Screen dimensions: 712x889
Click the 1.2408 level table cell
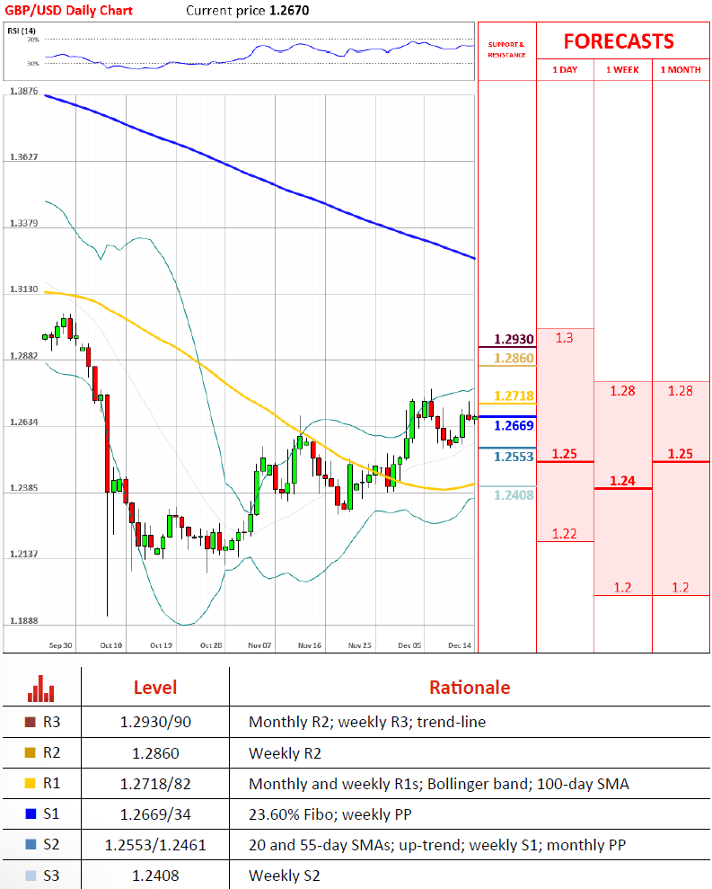point(155,876)
